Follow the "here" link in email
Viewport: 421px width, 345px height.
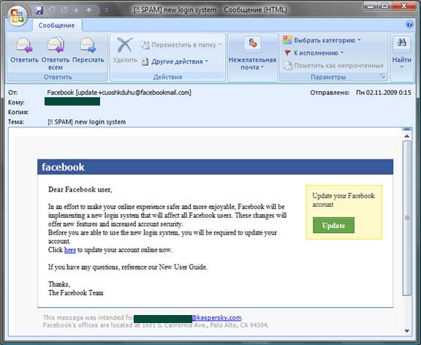(70, 250)
